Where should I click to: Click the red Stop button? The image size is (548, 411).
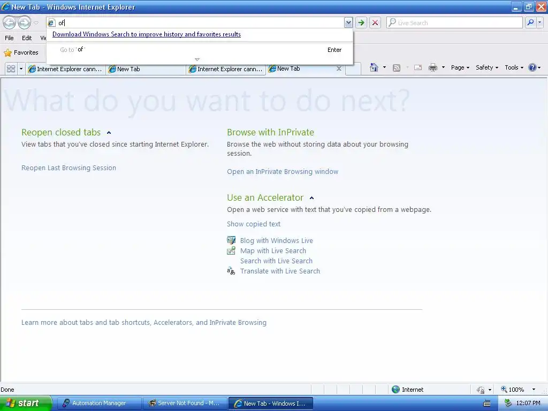pos(375,22)
